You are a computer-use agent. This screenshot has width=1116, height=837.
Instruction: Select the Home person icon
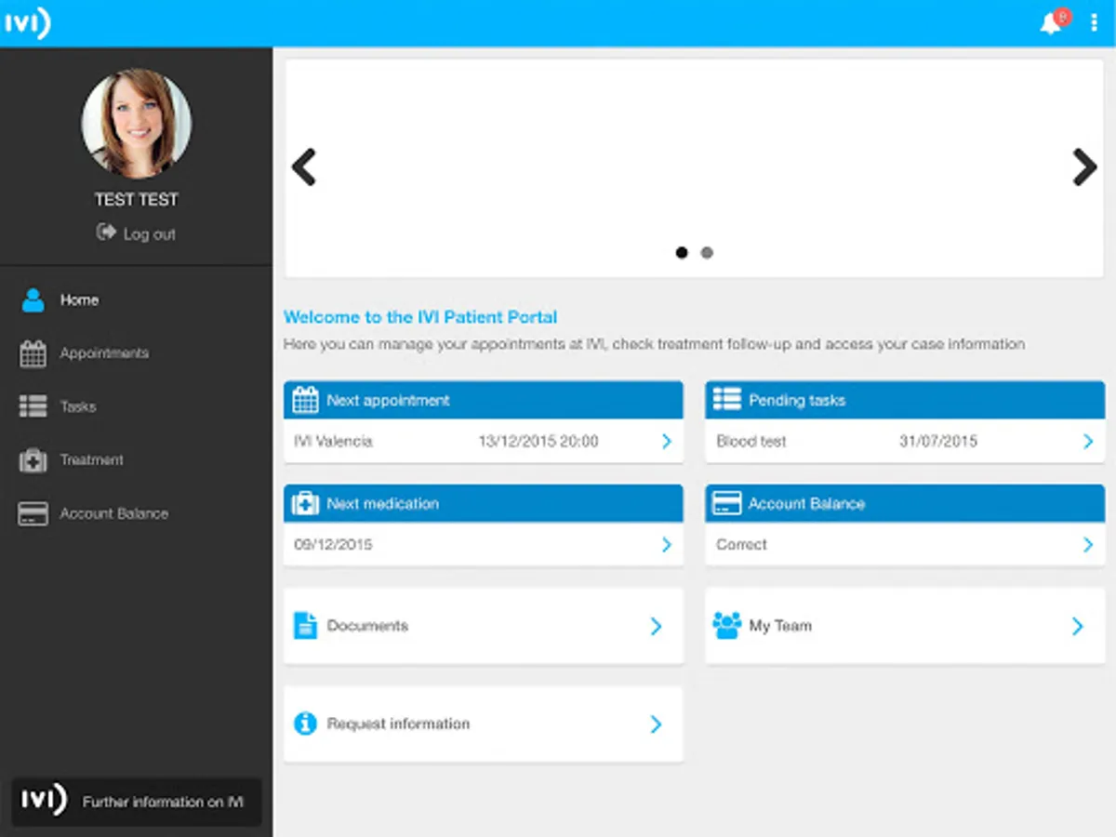[33, 299]
